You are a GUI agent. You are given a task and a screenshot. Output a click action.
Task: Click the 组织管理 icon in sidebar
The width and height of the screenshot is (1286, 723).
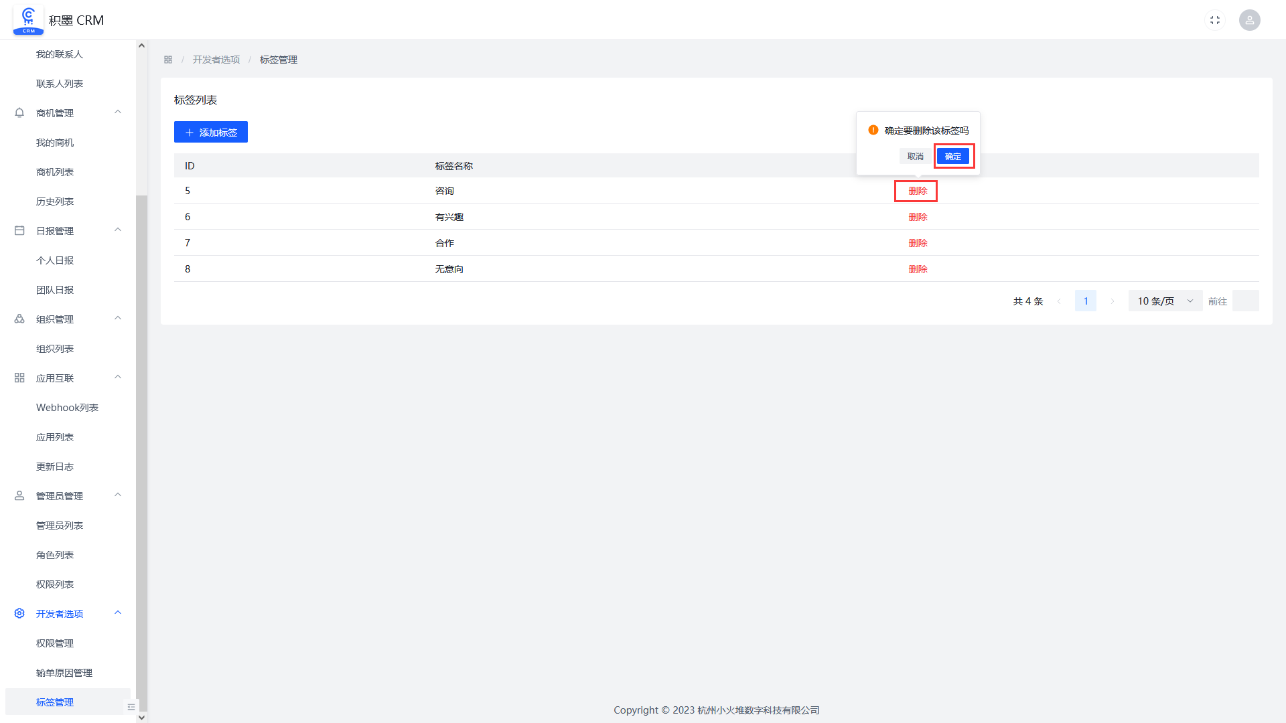(x=19, y=319)
